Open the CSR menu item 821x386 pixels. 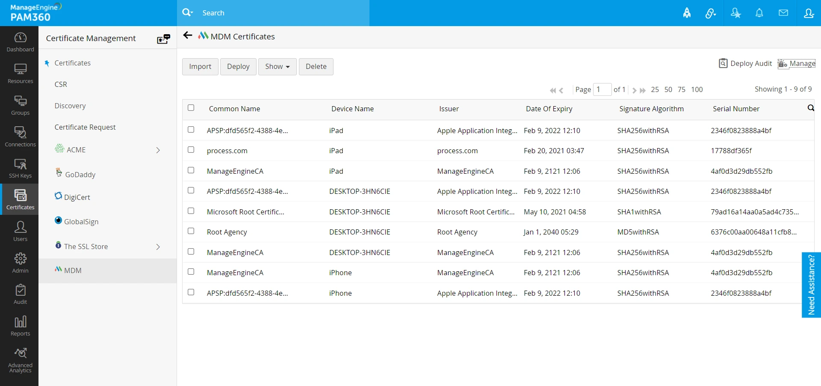61,84
